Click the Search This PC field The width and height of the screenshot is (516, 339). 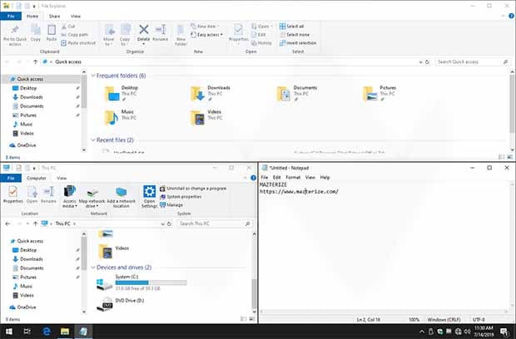click(215, 224)
